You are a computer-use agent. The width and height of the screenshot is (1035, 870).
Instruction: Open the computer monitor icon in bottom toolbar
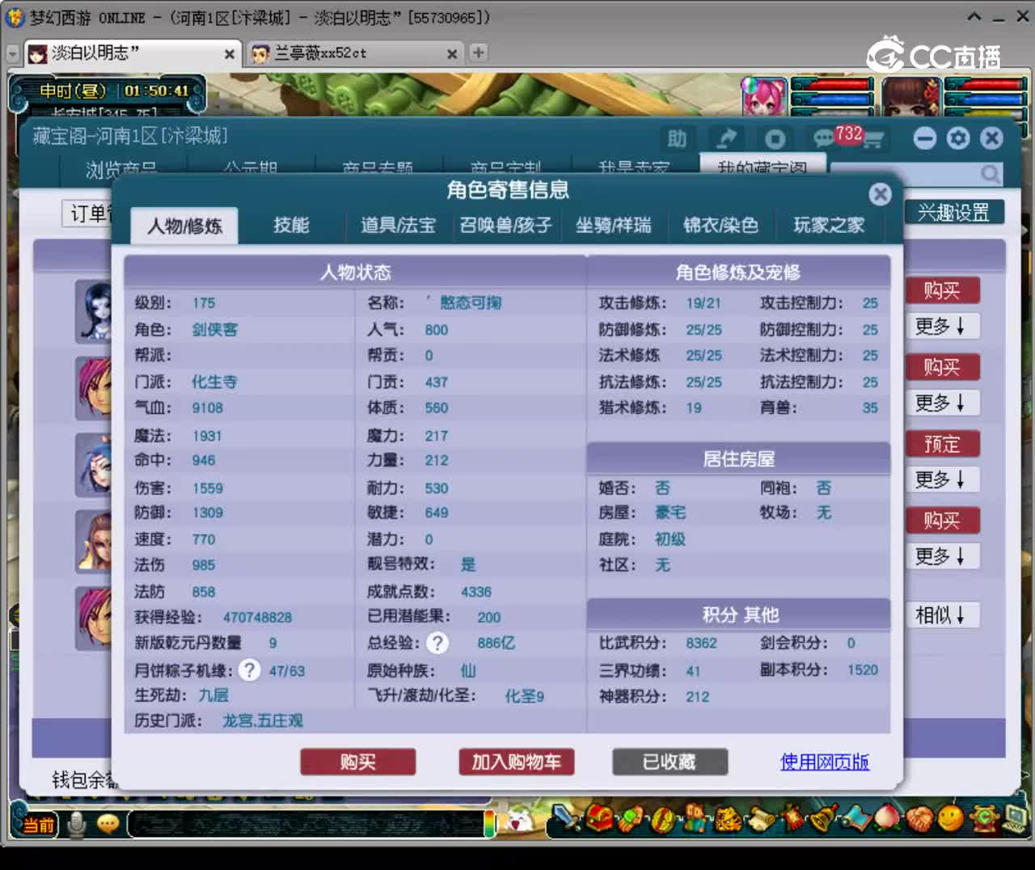point(1015,818)
